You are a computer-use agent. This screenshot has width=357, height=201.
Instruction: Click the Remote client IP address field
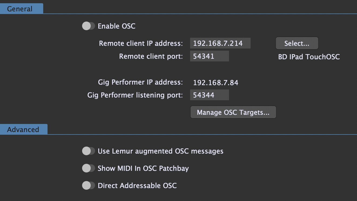click(220, 43)
